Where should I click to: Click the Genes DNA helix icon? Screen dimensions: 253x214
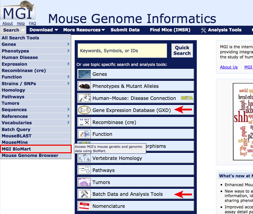click(84, 74)
